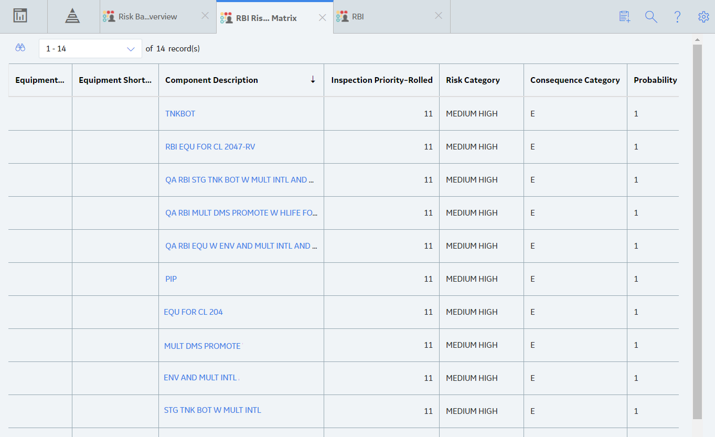Open the asset hierarchy pyramid icon

(x=72, y=16)
